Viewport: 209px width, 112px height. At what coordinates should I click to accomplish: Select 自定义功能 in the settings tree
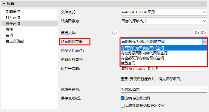[x=15, y=41]
